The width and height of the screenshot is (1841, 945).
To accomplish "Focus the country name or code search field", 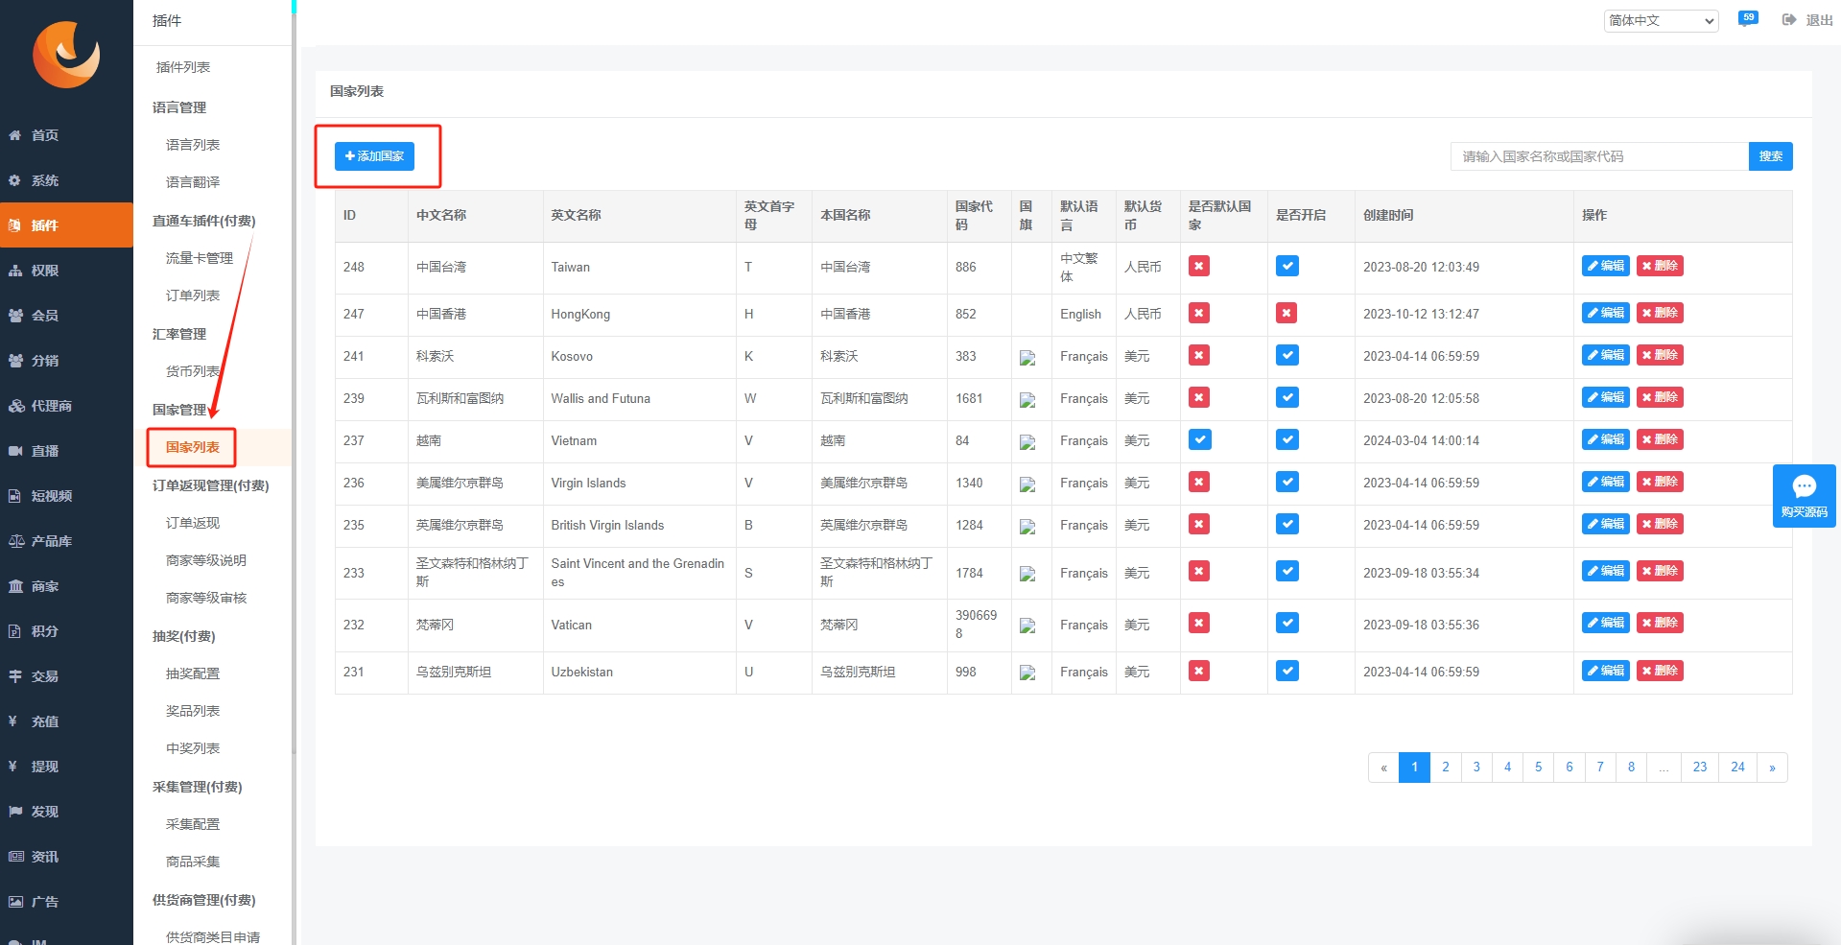I will click(1599, 156).
